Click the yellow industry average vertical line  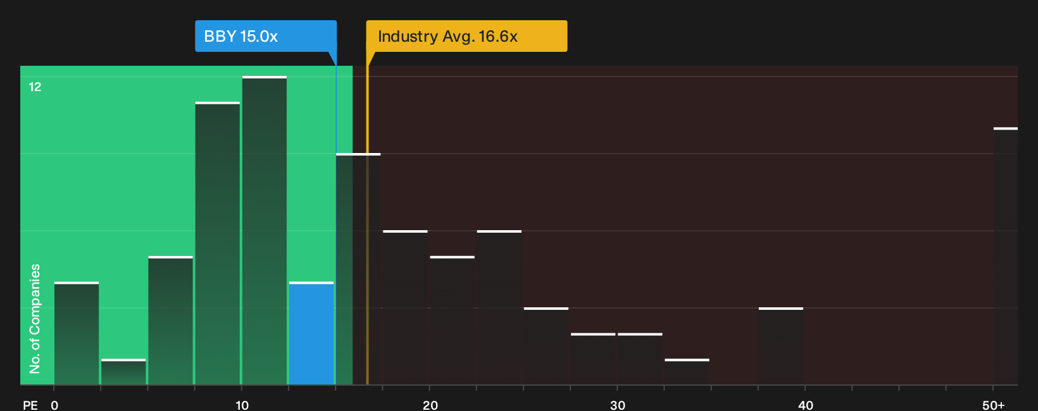coord(367,224)
